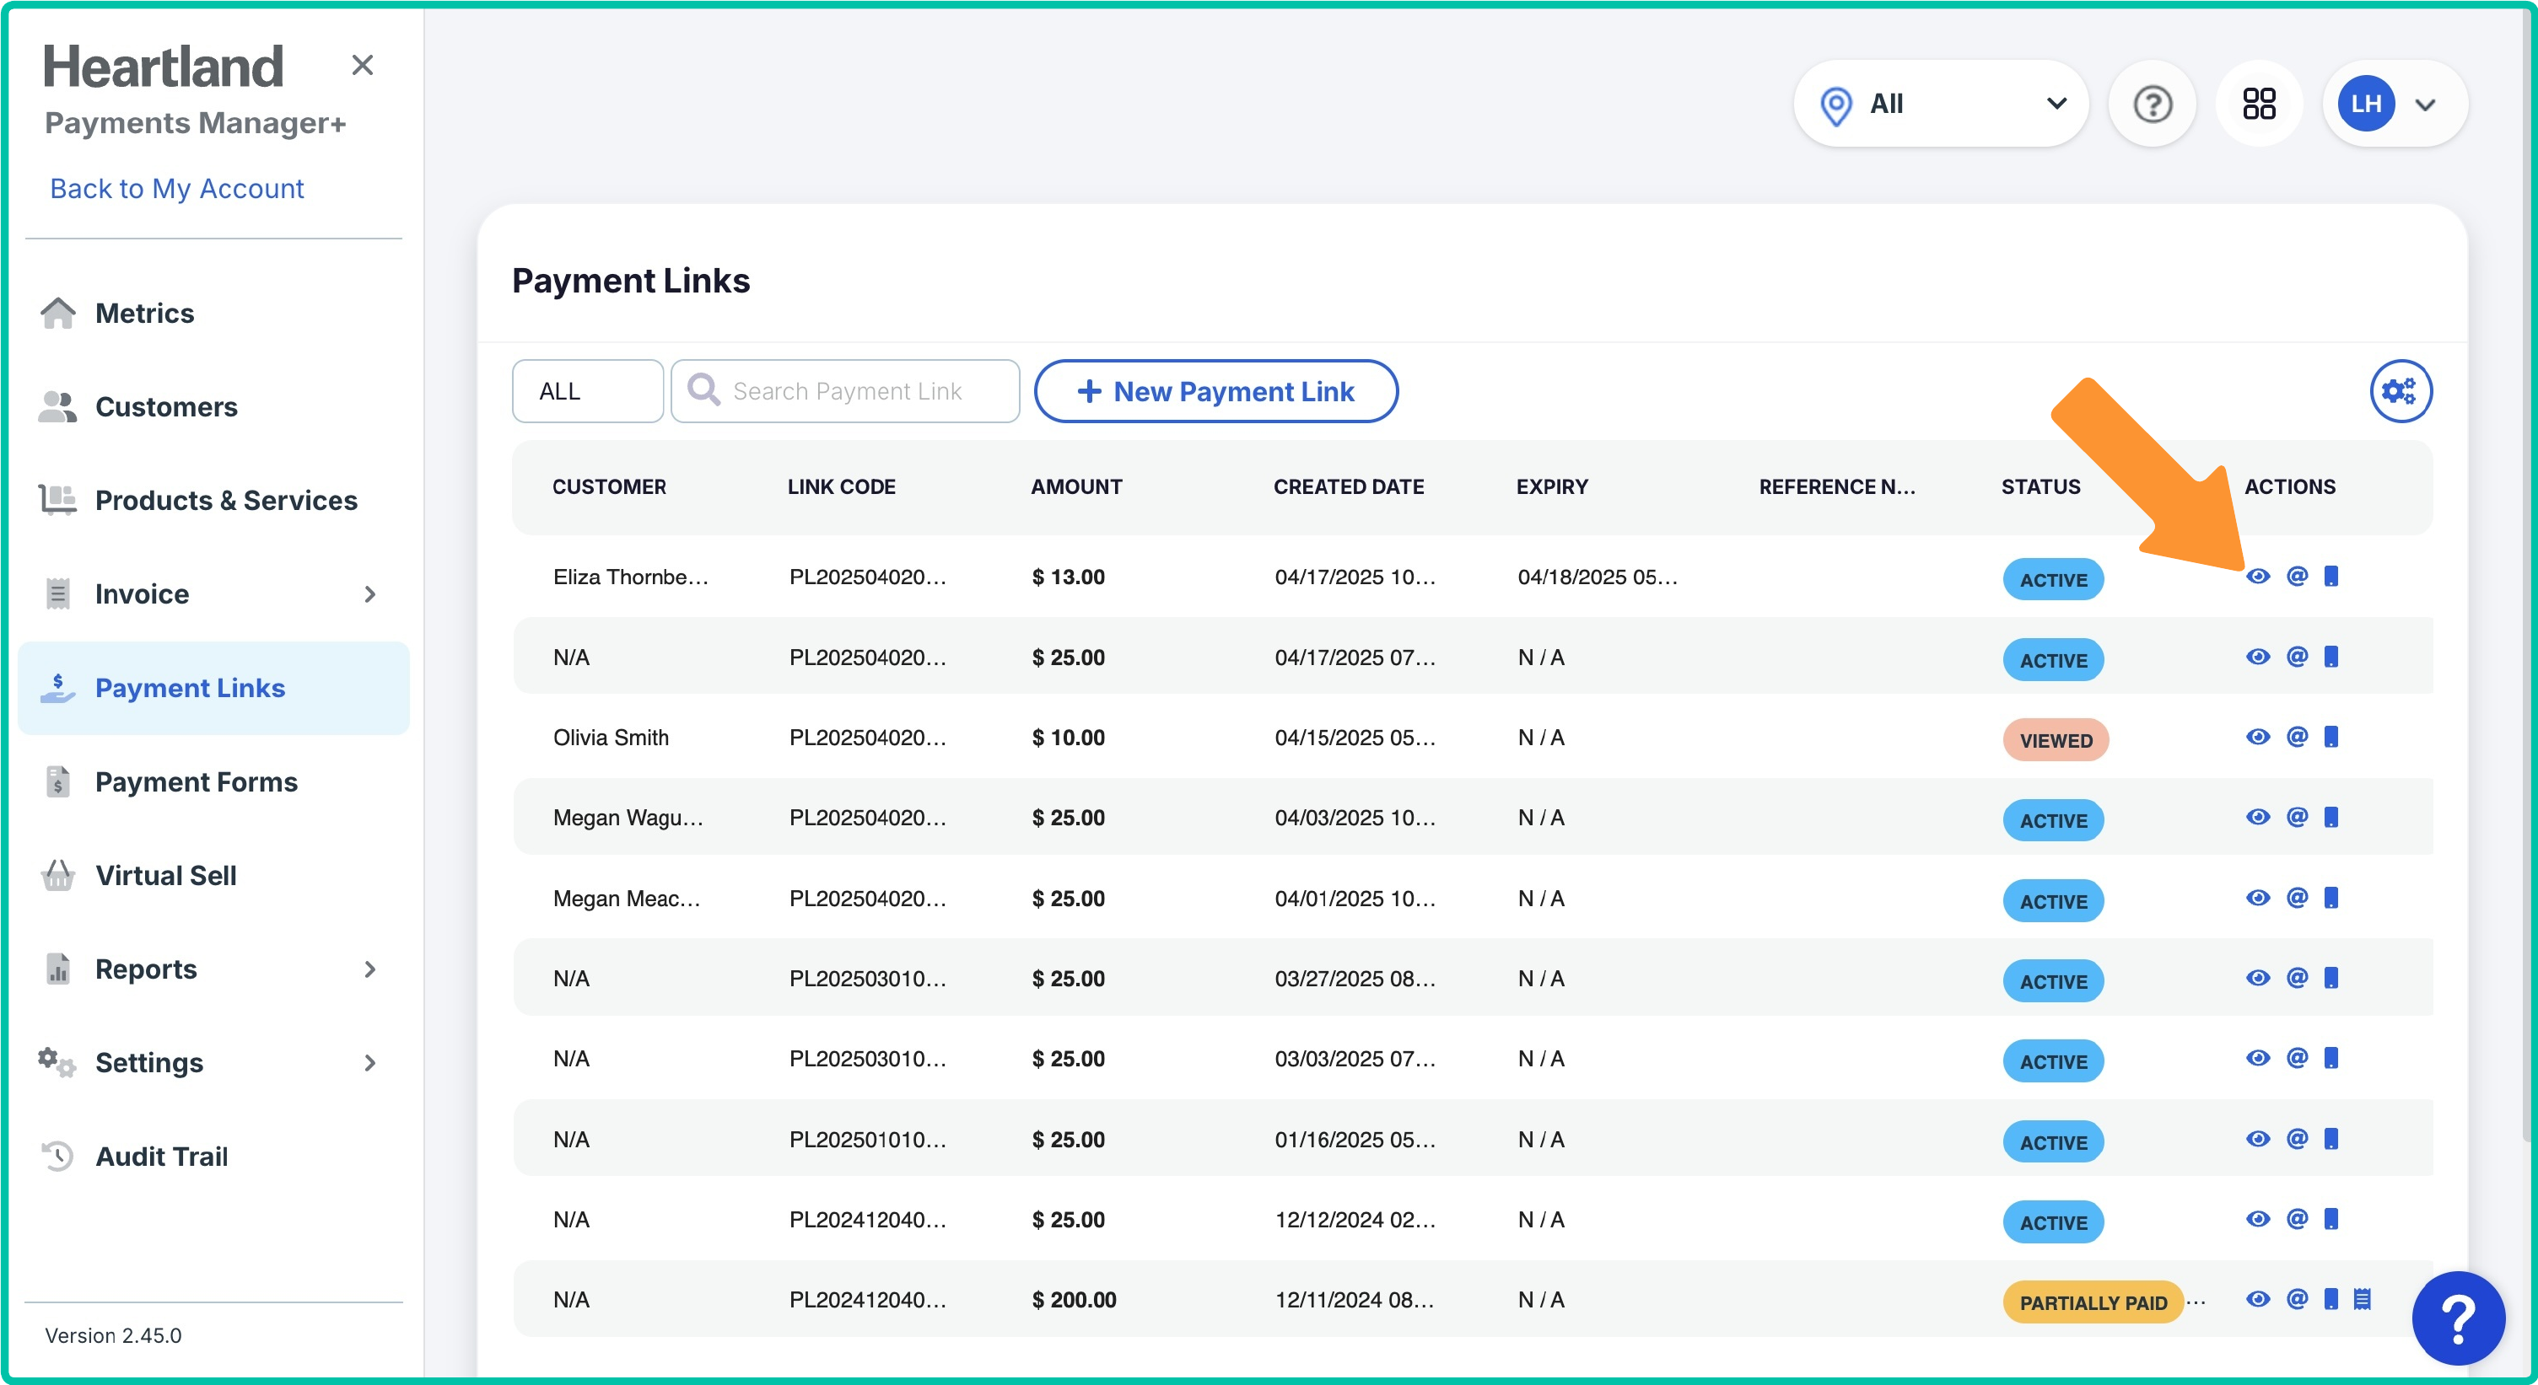Screen dimensions: 2538x1385
Task: Sort by the EXPIRY column header
Action: tap(1552, 486)
